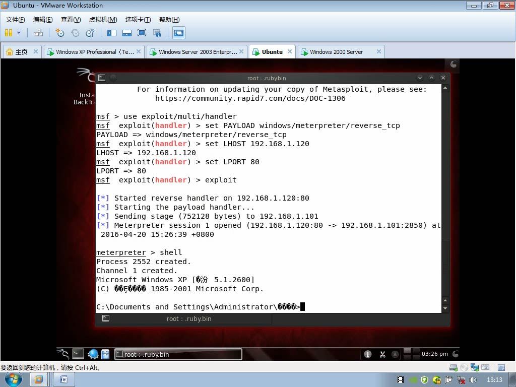516x387 pixels.
Task: Open the BackTrack dragon application menu
Action: [x=62, y=354]
